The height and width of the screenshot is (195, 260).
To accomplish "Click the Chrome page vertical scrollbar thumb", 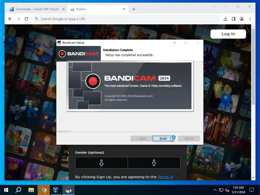I will (x=253, y=67).
